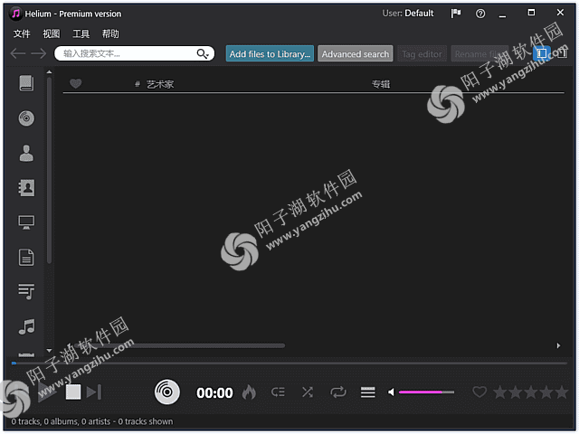The image size is (579, 434).
Task: Click the album art disc in player
Action: [x=166, y=392]
